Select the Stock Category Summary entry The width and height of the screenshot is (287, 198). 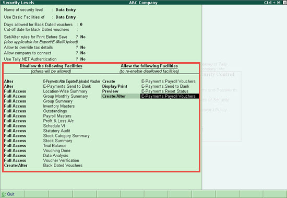point(66,136)
